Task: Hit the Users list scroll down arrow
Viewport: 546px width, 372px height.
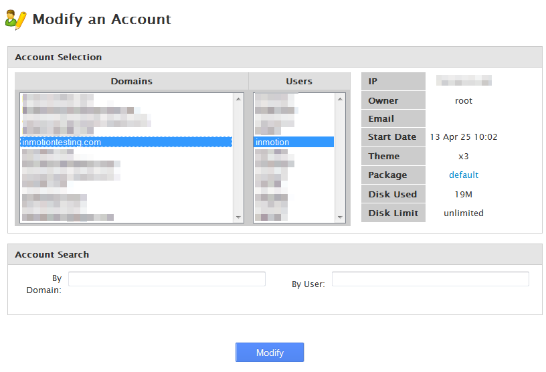Action: (x=340, y=217)
